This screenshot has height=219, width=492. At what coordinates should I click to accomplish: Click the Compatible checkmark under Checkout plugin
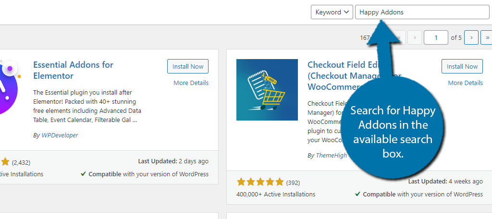coord(357,194)
